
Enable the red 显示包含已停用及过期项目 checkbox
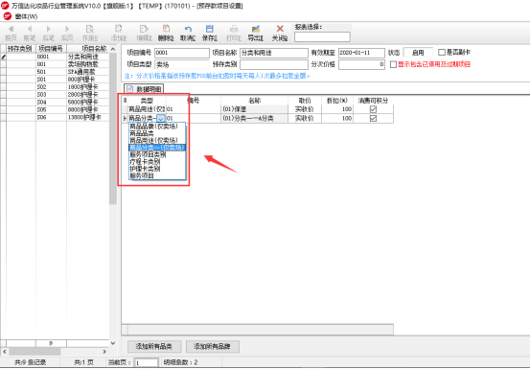pyautogui.click(x=393, y=64)
